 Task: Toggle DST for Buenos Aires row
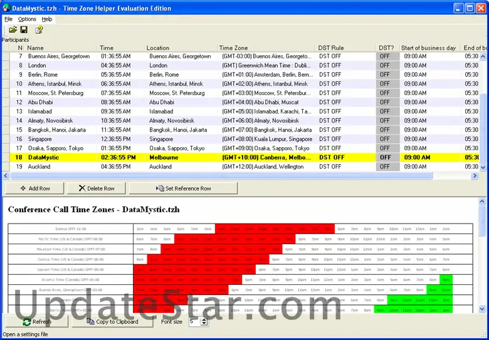387,56
